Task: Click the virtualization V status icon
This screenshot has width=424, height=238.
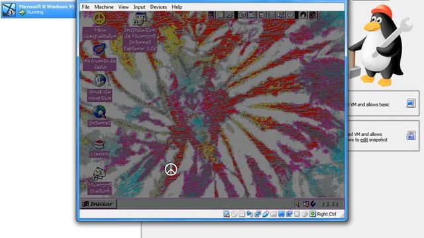Action: click(297, 214)
